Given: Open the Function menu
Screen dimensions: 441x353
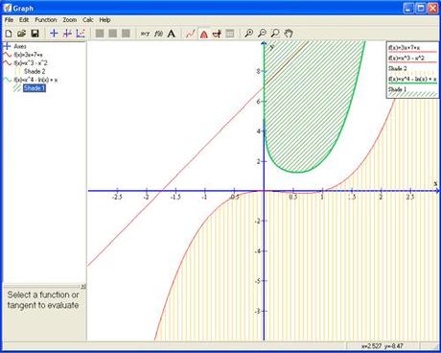Looking at the screenshot, I should tap(46, 20).
